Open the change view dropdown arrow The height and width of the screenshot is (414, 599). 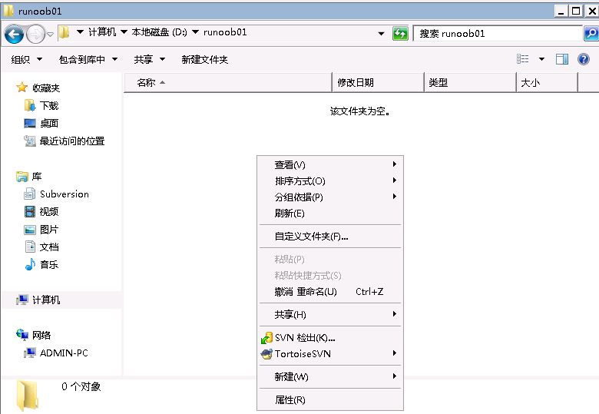pos(541,59)
